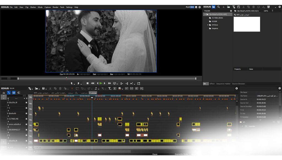The width and height of the screenshot is (282, 160).
Task: Switch to the Sequence marker tab
Action: [x=223, y=84]
